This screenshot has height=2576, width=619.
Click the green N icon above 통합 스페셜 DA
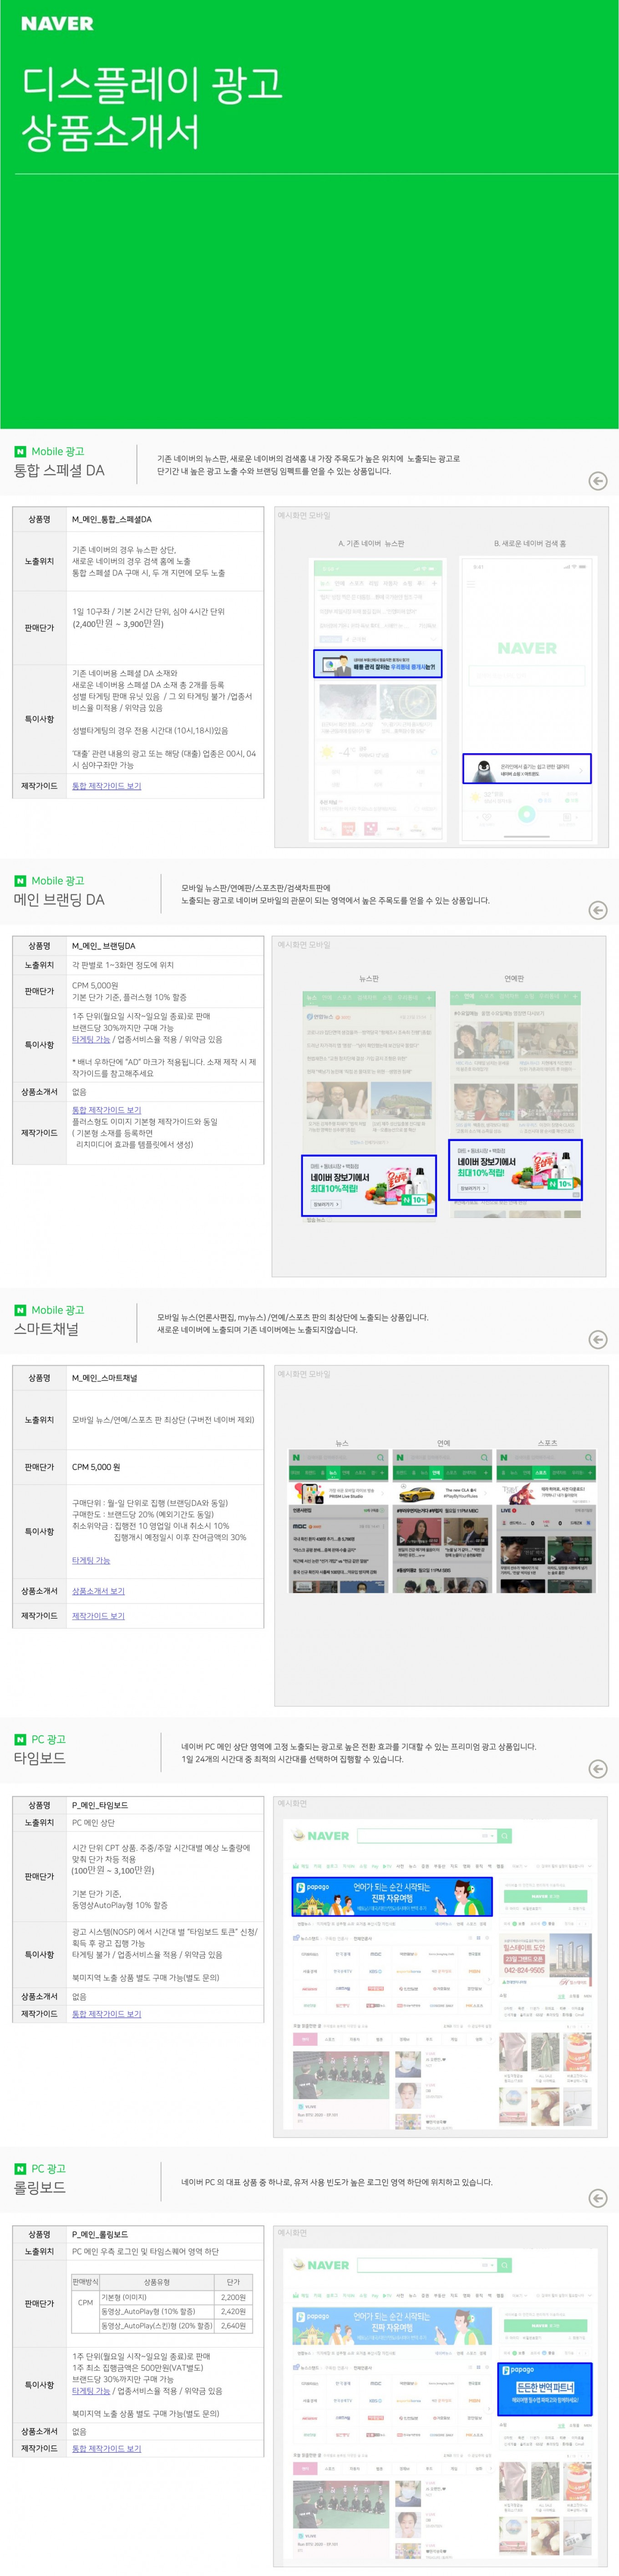(x=20, y=452)
